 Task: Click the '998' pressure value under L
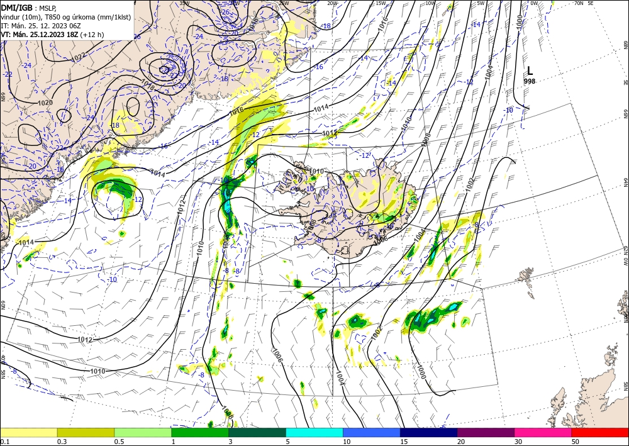tap(530, 81)
